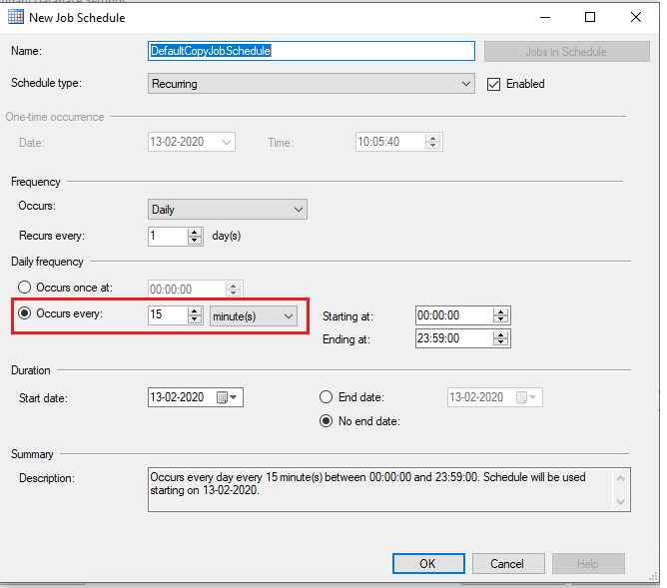This screenshot has width=667, height=588.
Task: Open the Schedule type dropdown
Action: click(x=312, y=84)
